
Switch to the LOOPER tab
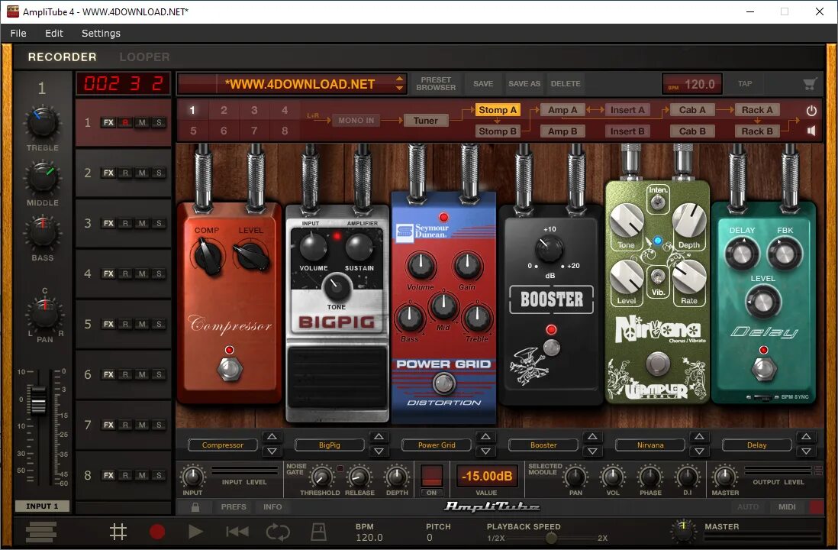click(144, 57)
